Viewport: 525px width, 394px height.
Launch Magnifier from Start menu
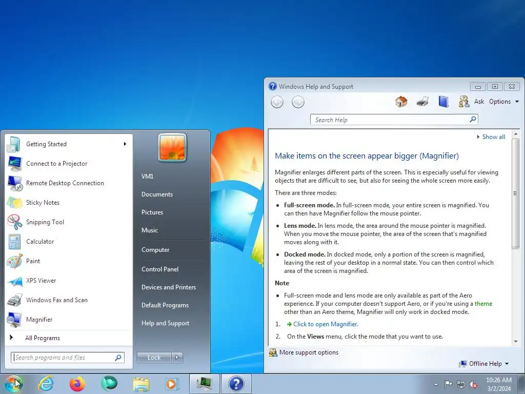pos(69,319)
